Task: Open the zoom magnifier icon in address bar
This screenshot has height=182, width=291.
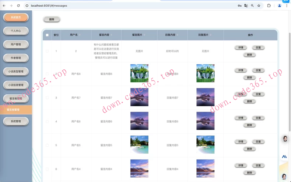Action: (252, 6)
